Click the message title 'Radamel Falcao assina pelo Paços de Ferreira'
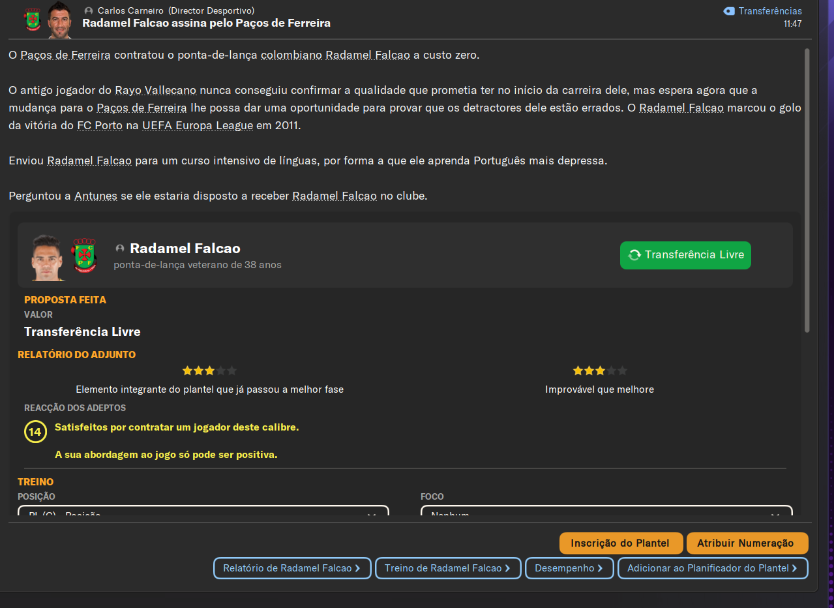 point(206,23)
